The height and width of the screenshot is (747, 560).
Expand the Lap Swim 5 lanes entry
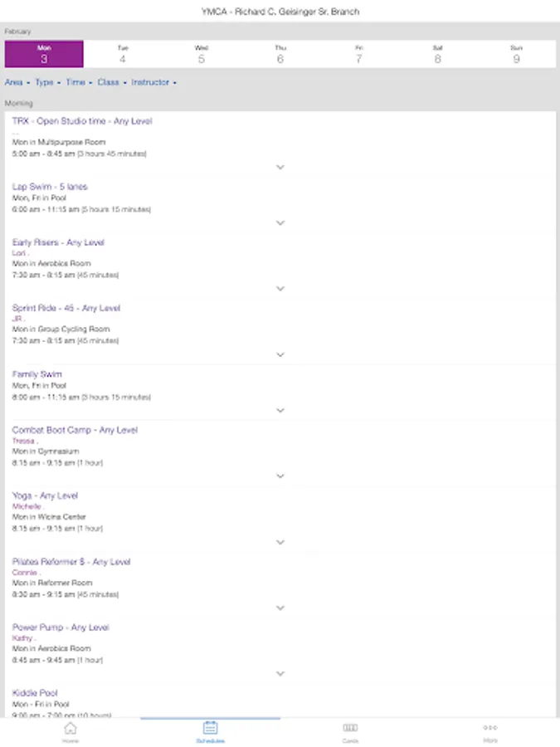pyautogui.click(x=280, y=222)
